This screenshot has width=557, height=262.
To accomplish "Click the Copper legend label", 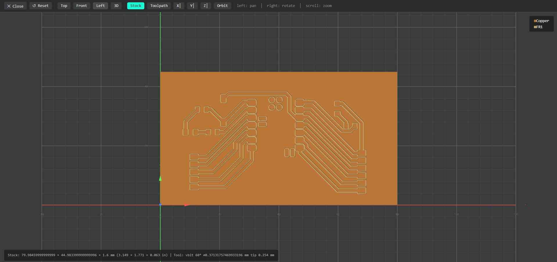I will tap(542, 21).
